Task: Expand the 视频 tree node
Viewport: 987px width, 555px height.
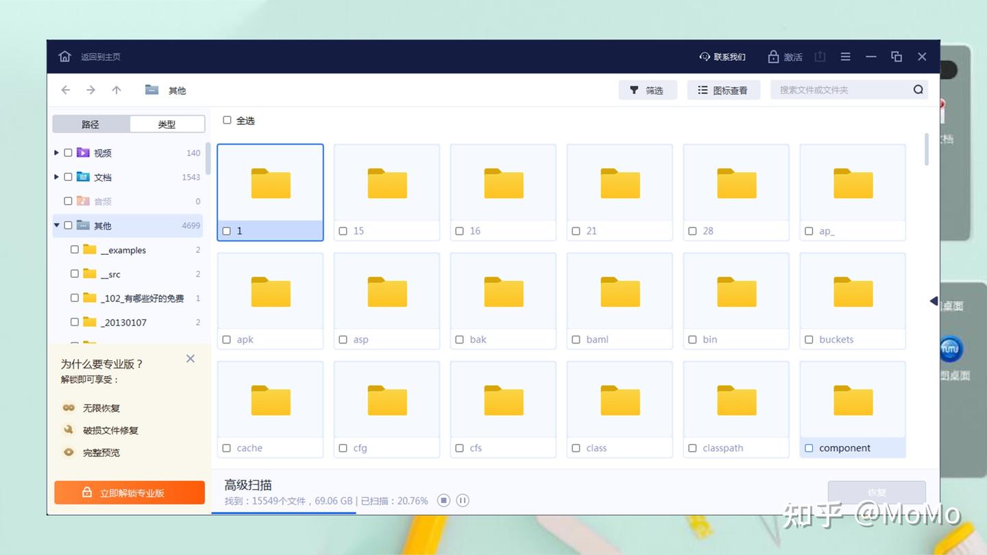Action: point(56,153)
